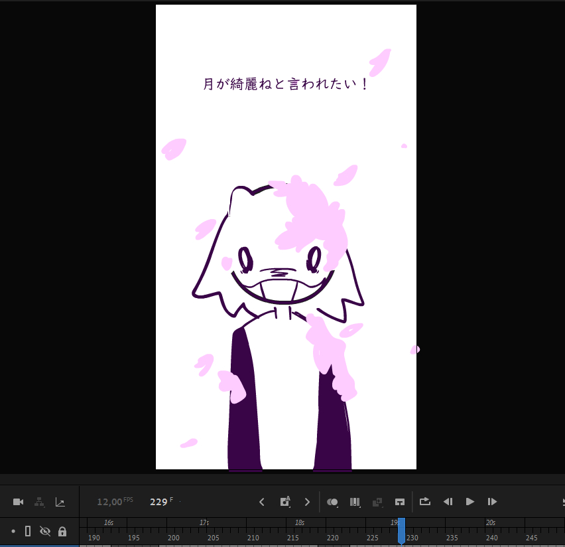
Task: Lock all layers with padlock icon
Action: (x=62, y=531)
